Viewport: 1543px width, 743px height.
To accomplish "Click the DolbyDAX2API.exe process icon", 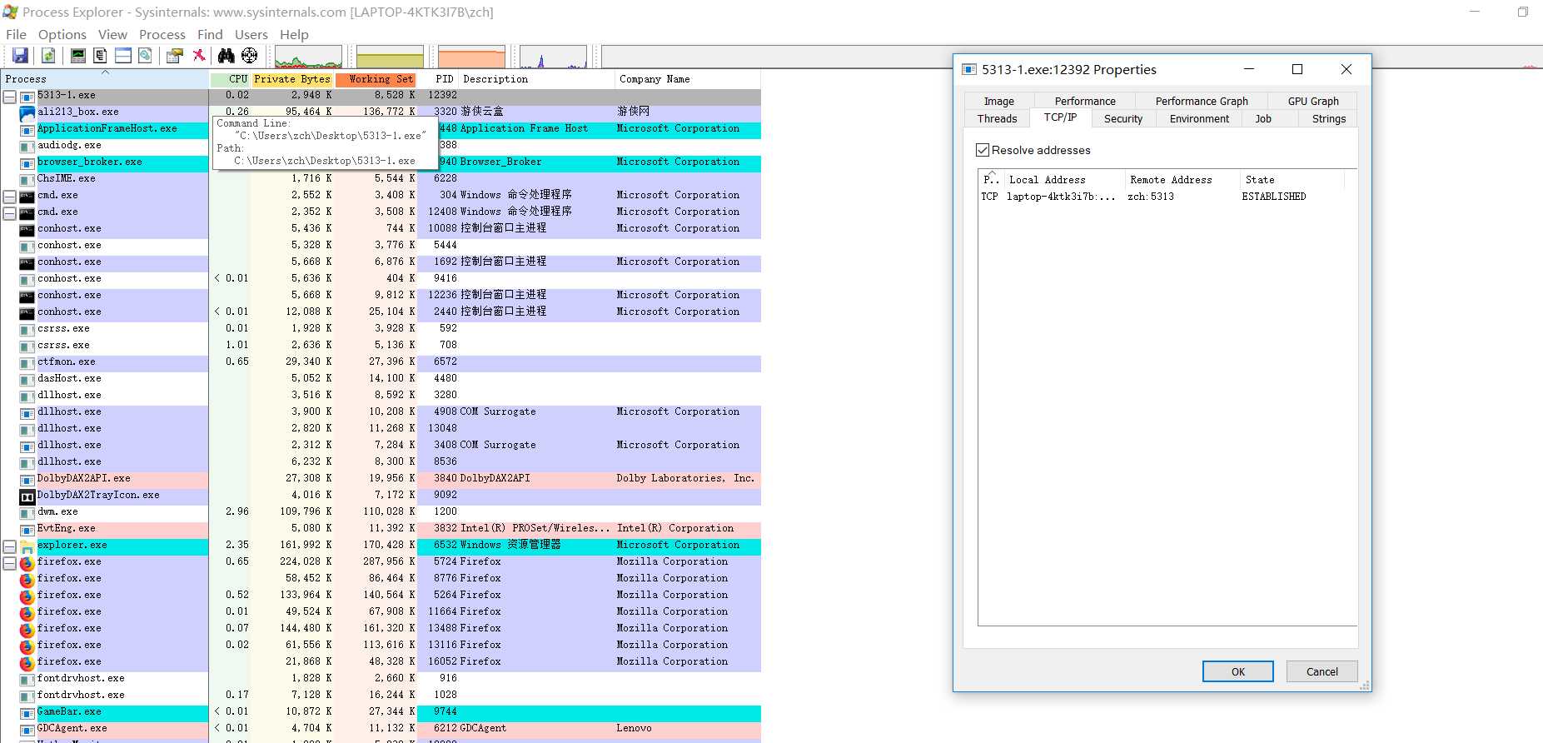I will point(27,480).
